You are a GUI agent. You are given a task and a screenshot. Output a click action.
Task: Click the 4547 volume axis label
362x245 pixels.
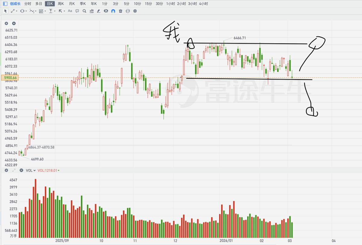coord(13,180)
